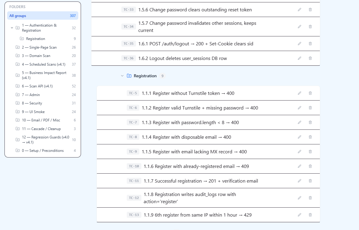Open case 1.6.1 POST /auth/logout
The height and width of the screenshot is (230, 359).
coord(196,44)
